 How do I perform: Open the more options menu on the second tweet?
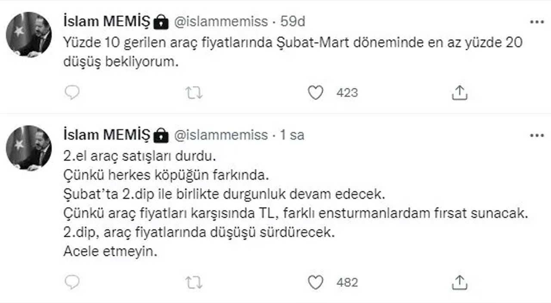click(x=537, y=134)
